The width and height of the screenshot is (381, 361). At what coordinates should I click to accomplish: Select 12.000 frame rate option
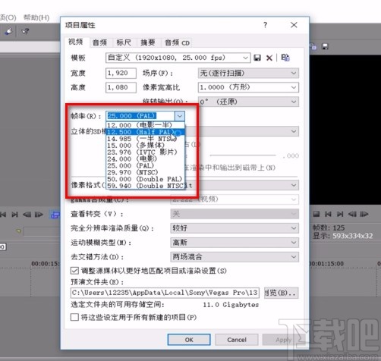pos(146,125)
